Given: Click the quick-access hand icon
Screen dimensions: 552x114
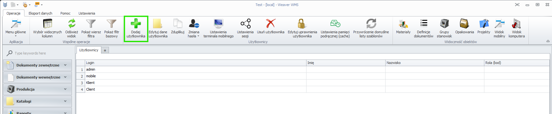Looking at the screenshot, I should point(25,5).
